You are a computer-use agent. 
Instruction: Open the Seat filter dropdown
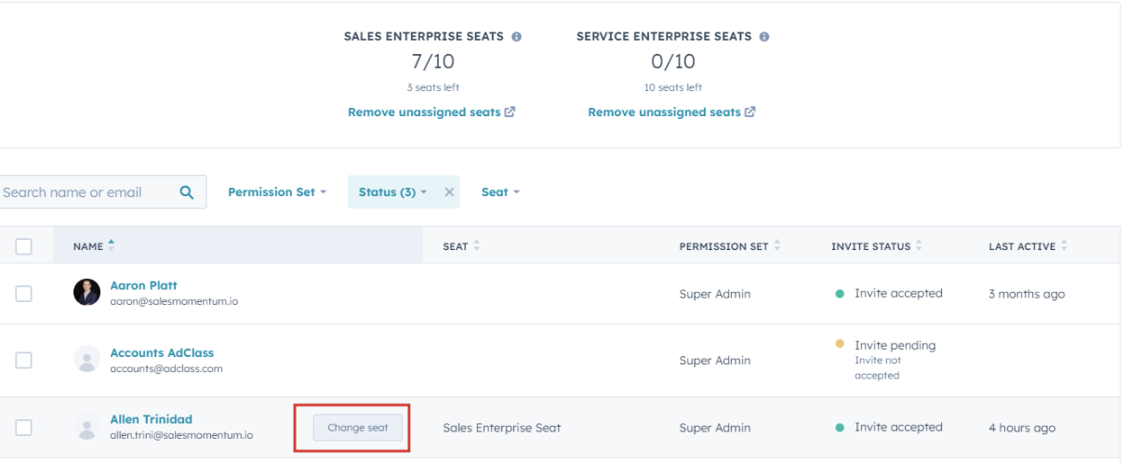pos(500,192)
